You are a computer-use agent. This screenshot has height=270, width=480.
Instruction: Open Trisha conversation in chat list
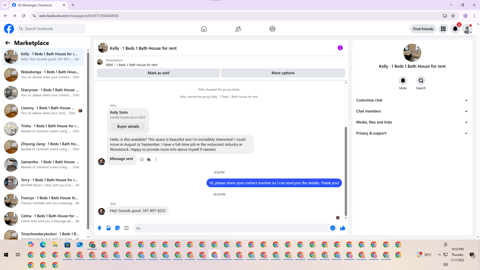point(43,129)
